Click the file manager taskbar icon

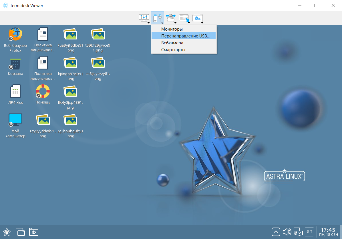tap(34, 232)
